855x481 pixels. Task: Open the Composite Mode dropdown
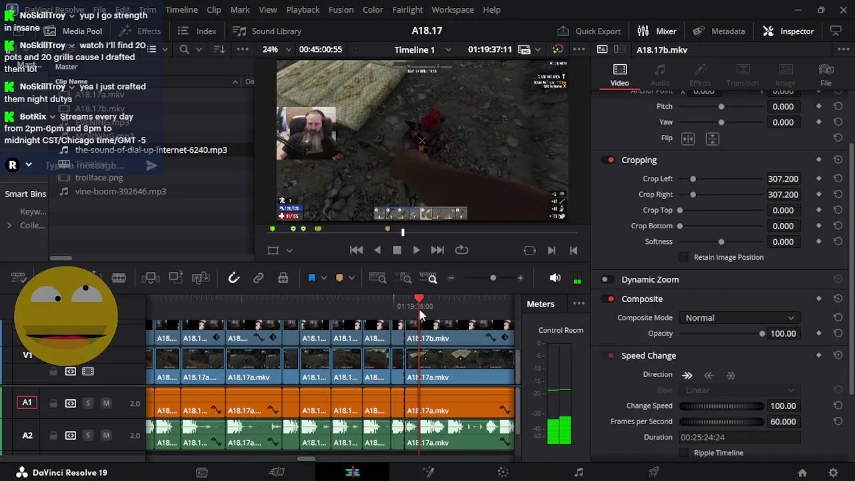click(739, 318)
